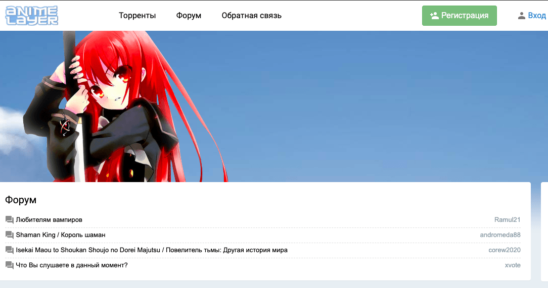
Task: Click chat icon next to Любителям вампиров
Action: pyautogui.click(x=10, y=220)
